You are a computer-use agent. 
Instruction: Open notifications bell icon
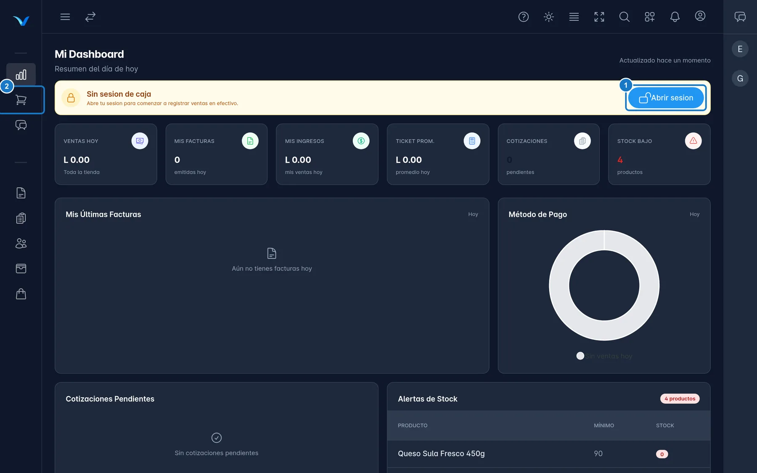[675, 17]
